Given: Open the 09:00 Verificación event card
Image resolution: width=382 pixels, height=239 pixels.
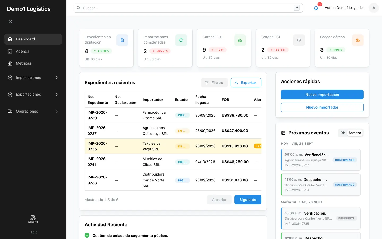Looking at the screenshot, I should [x=321, y=160].
